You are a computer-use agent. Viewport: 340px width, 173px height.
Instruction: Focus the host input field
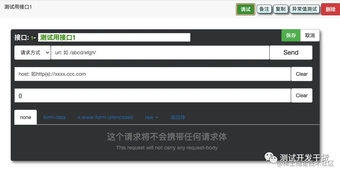(x=152, y=74)
